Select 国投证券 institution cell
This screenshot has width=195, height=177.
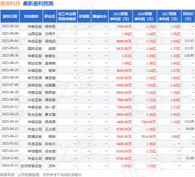point(35,49)
